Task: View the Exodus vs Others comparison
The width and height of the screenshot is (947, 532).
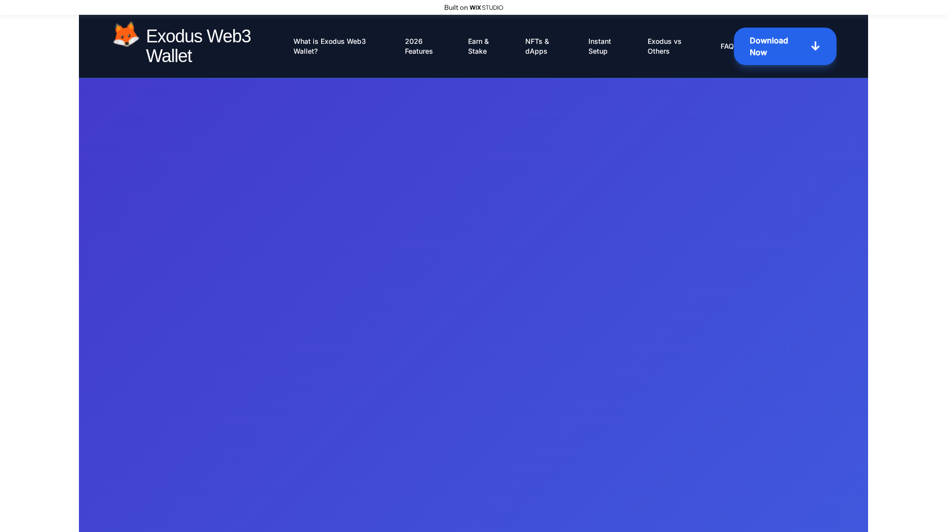Action: point(664,46)
